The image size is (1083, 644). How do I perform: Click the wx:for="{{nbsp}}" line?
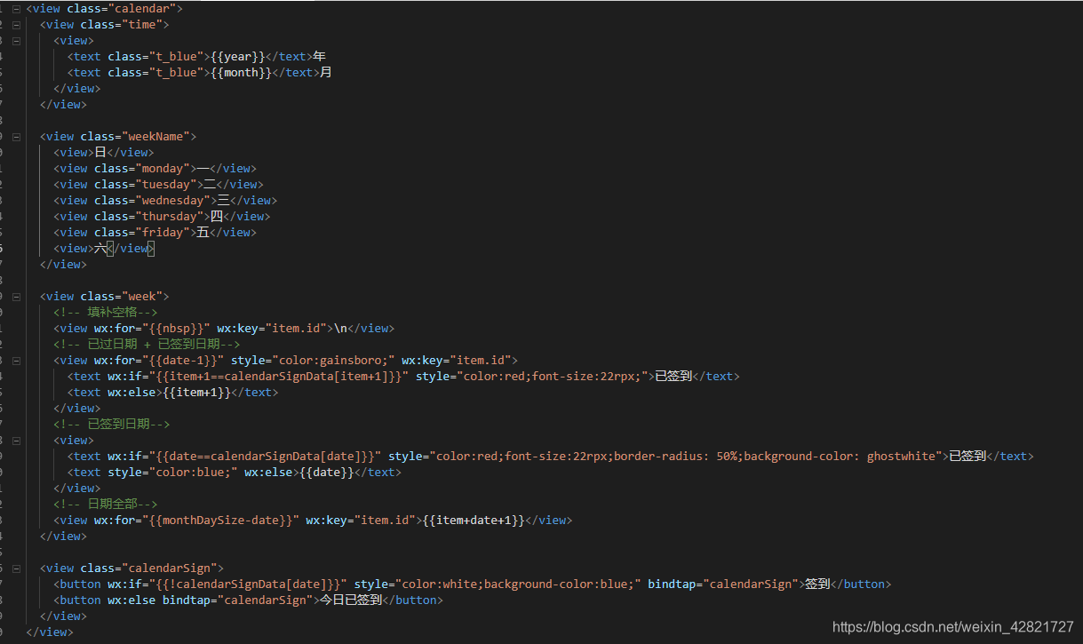[224, 329]
